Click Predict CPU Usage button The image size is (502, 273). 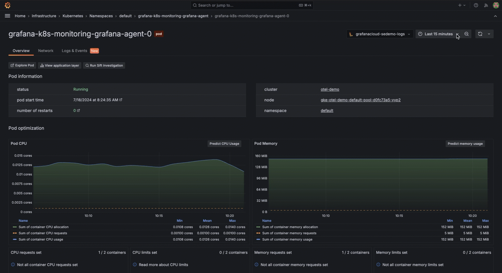pos(224,143)
